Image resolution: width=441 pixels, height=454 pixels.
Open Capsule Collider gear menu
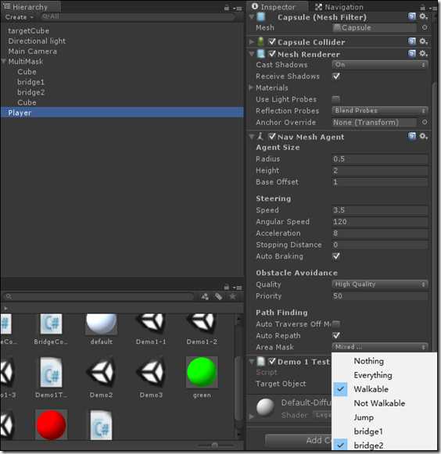tap(423, 41)
